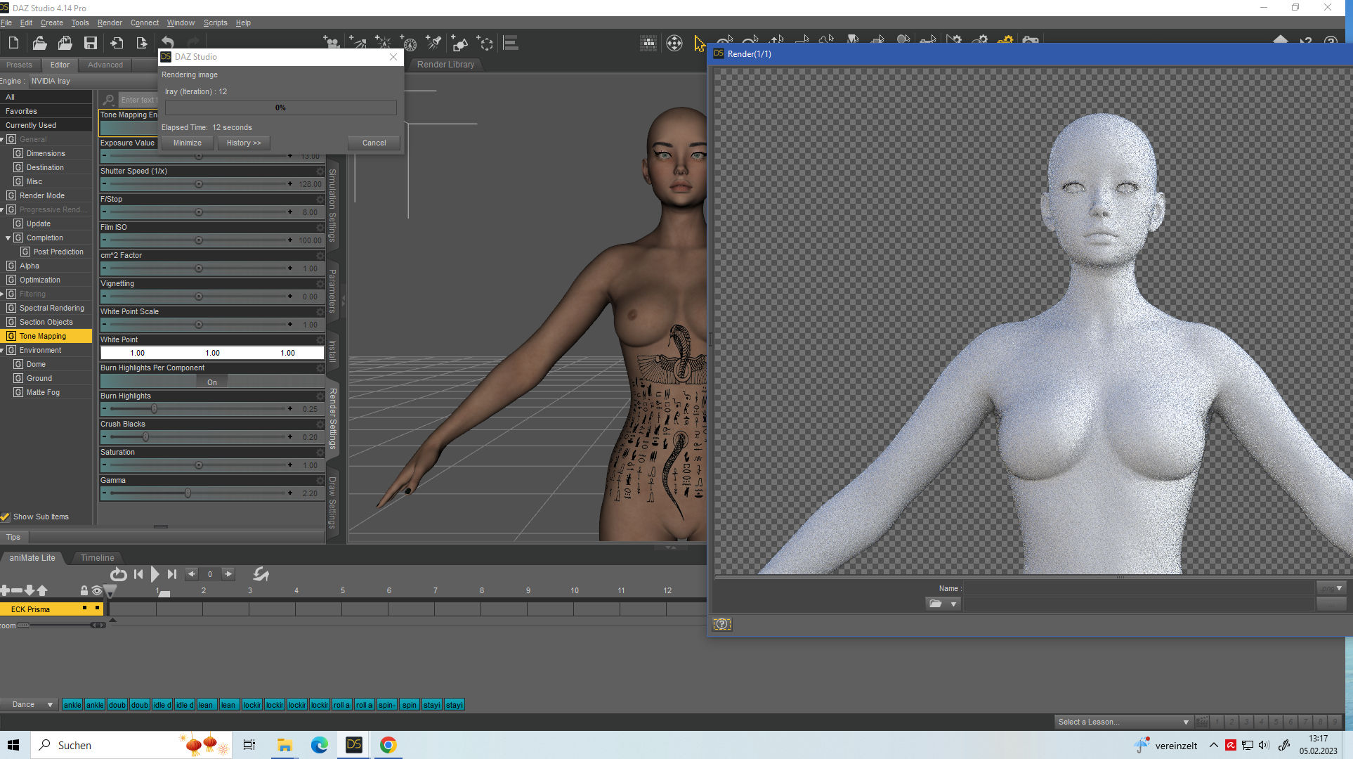Viewport: 1353px width, 759px height.
Task: Cancel the rendering in progress dialog
Action: pyautogui.click(x=374, y=143)
